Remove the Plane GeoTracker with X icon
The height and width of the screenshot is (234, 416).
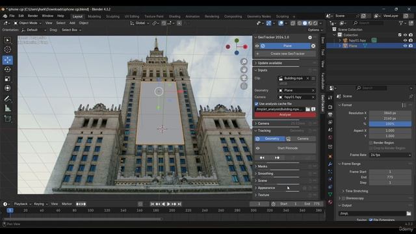(x=313, y=46)
